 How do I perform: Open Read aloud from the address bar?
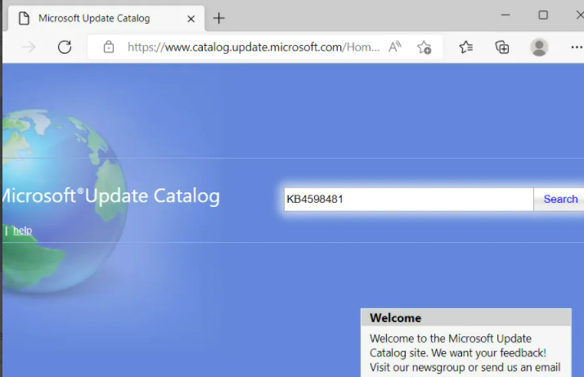(x=395, y=47)
